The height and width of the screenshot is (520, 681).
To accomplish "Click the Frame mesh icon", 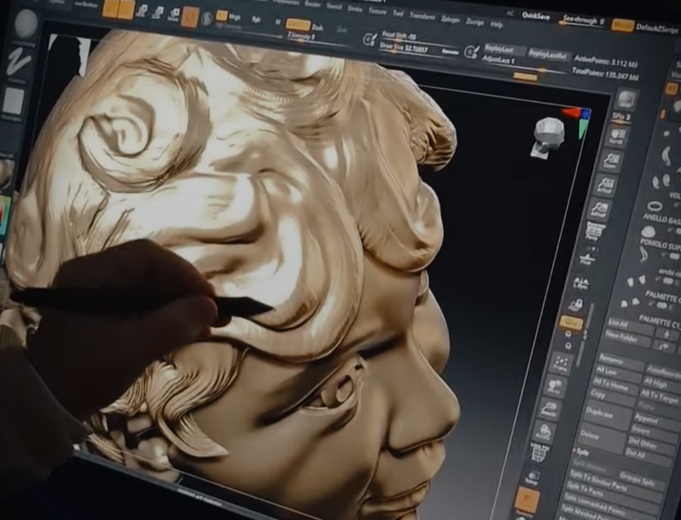I will point(559,362).
